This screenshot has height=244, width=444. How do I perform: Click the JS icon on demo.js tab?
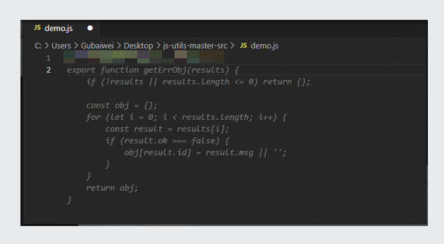tap(37, 27)
